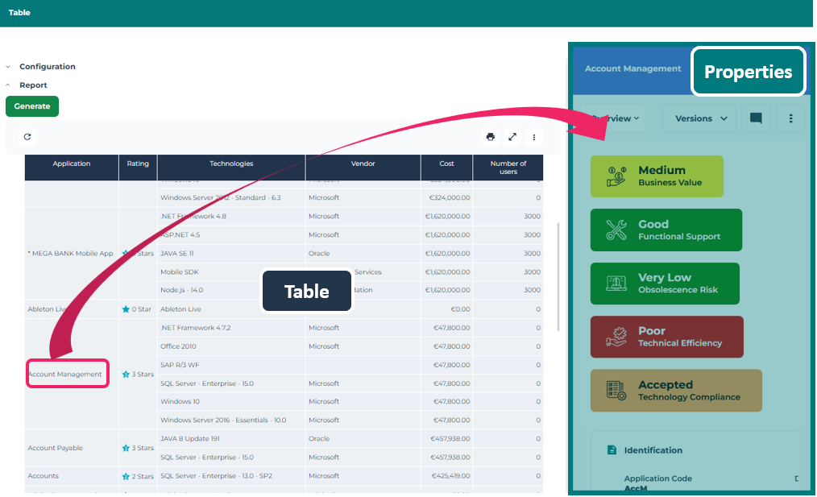The image size is (817, 497).
Task: Open the properties panel three-dot menu
Action: click(791, 118)
